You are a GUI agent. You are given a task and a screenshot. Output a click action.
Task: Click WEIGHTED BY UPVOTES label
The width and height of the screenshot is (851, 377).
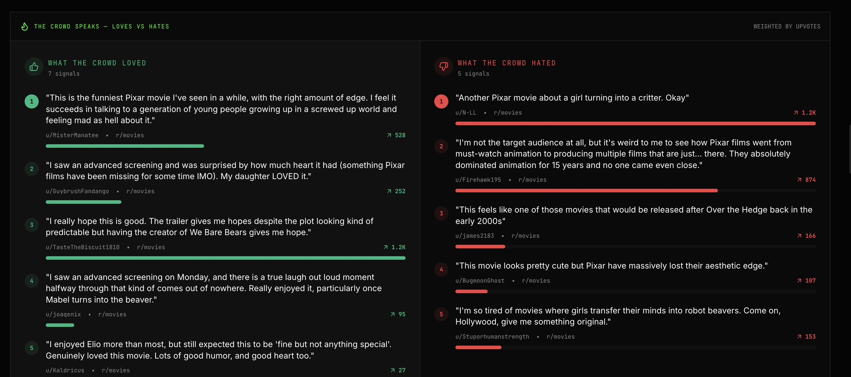pyautogui.click(x=787, y=26)
